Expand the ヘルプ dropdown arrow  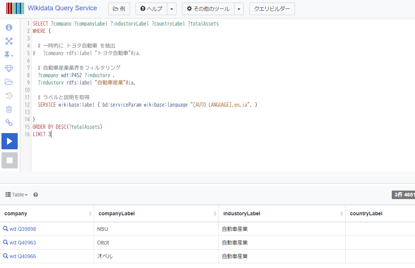[x=172, y=9]
